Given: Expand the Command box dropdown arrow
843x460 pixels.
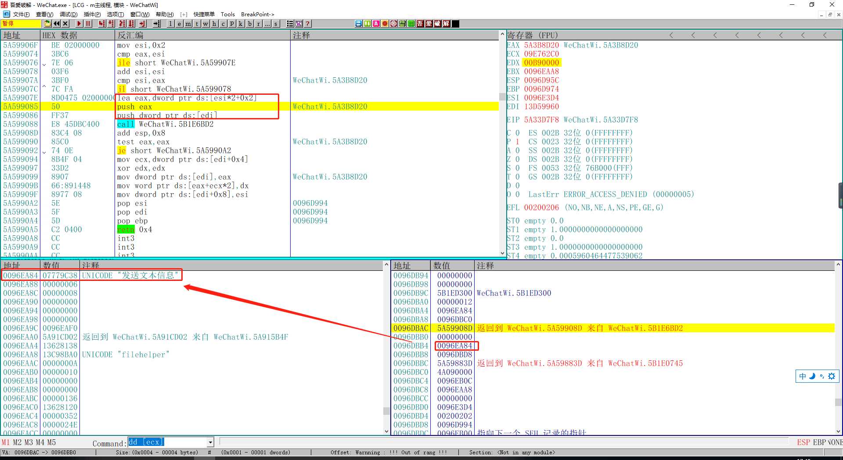Looking at the screenshot, I should pyautogui.click(x=210, y=442).
